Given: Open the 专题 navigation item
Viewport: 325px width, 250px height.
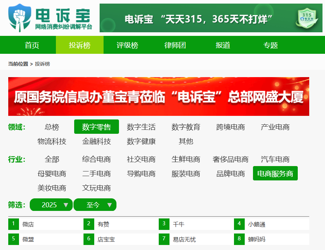Looking at the screenshot, I should coord(270,45).
